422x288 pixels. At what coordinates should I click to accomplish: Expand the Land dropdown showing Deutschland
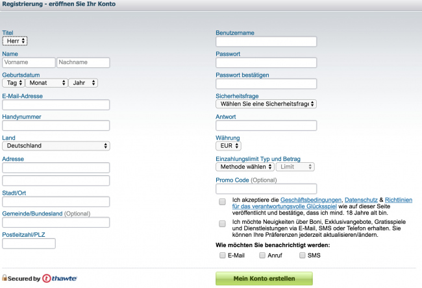pyautogui.click(x=56, y=146)
